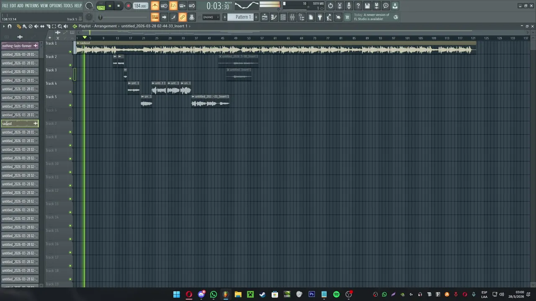Open the Tempo tapper icon
The width and height of the screenshot is (536, 301).
329,17
